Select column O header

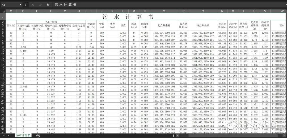[x=164, y=11]
